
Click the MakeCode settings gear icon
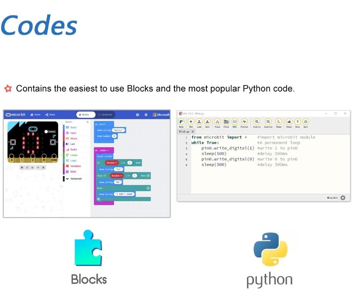(146, 115)
